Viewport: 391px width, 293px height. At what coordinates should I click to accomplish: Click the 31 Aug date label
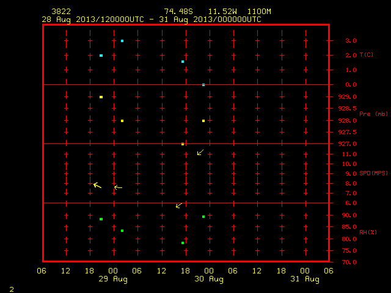tap(305, 279)
